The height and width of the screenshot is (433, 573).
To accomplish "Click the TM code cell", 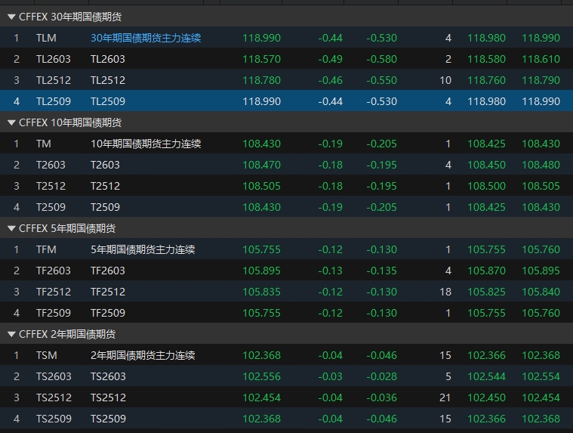I will click(x=44, y=144).
